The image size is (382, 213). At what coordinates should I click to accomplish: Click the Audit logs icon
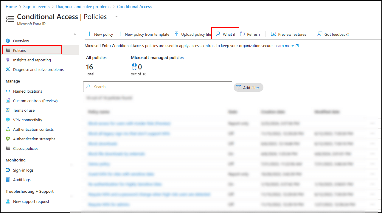coord(8,180)
